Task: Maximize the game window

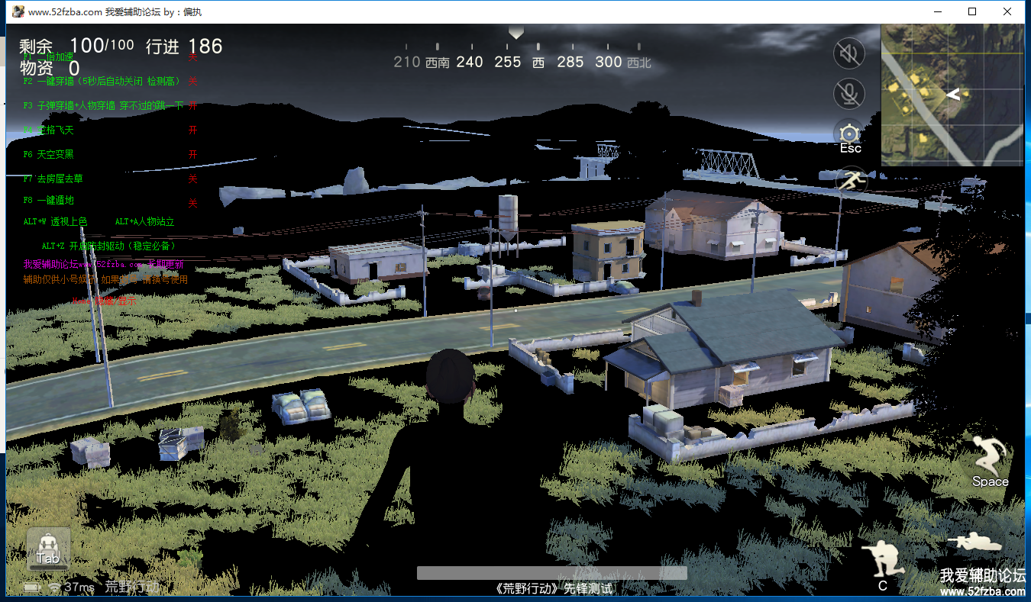Action: point(972,11)
